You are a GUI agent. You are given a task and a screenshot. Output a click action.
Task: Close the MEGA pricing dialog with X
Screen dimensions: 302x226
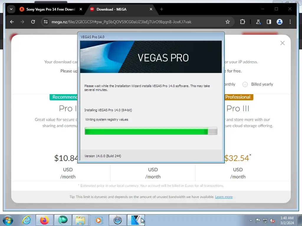pyautogui.click(x=282, y=43)
